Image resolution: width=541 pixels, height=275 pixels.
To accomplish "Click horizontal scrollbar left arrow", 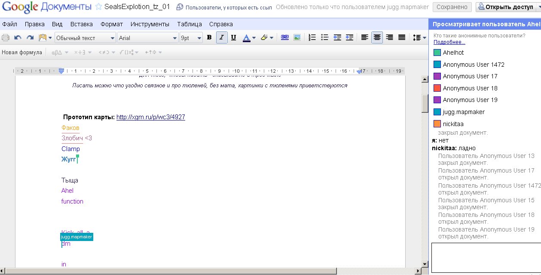I will pyautogui.click(x=3, y=271).
